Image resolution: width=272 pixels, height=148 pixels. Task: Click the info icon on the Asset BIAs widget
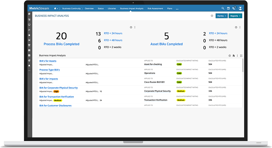[236, 27]
